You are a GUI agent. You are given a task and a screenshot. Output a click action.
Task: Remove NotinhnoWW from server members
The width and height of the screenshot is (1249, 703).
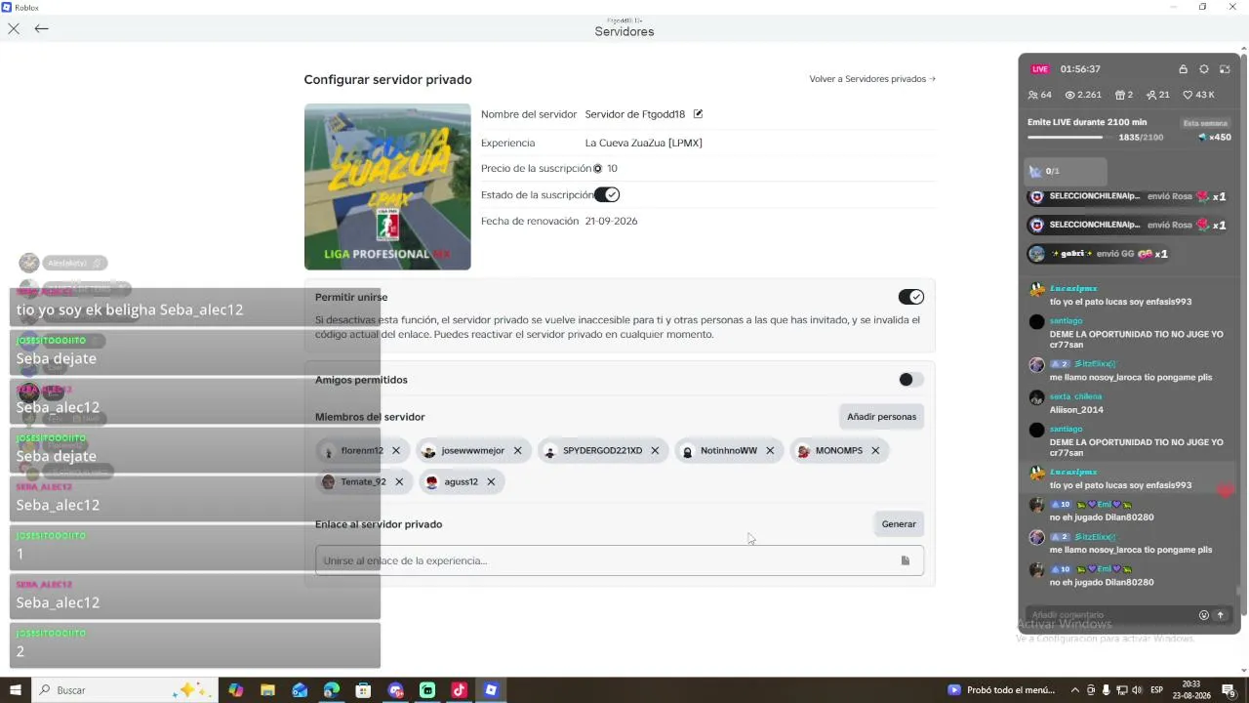point(770,451)
